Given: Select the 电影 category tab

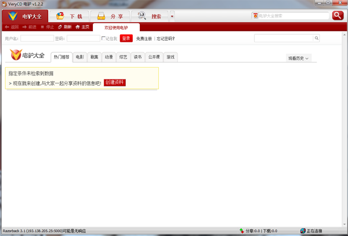Looking at the screenshot, I should click(x=79, y=57).
